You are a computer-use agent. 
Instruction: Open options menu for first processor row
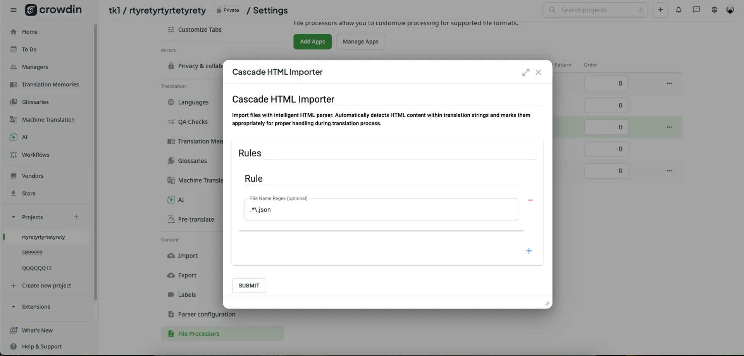pos(669,83)
